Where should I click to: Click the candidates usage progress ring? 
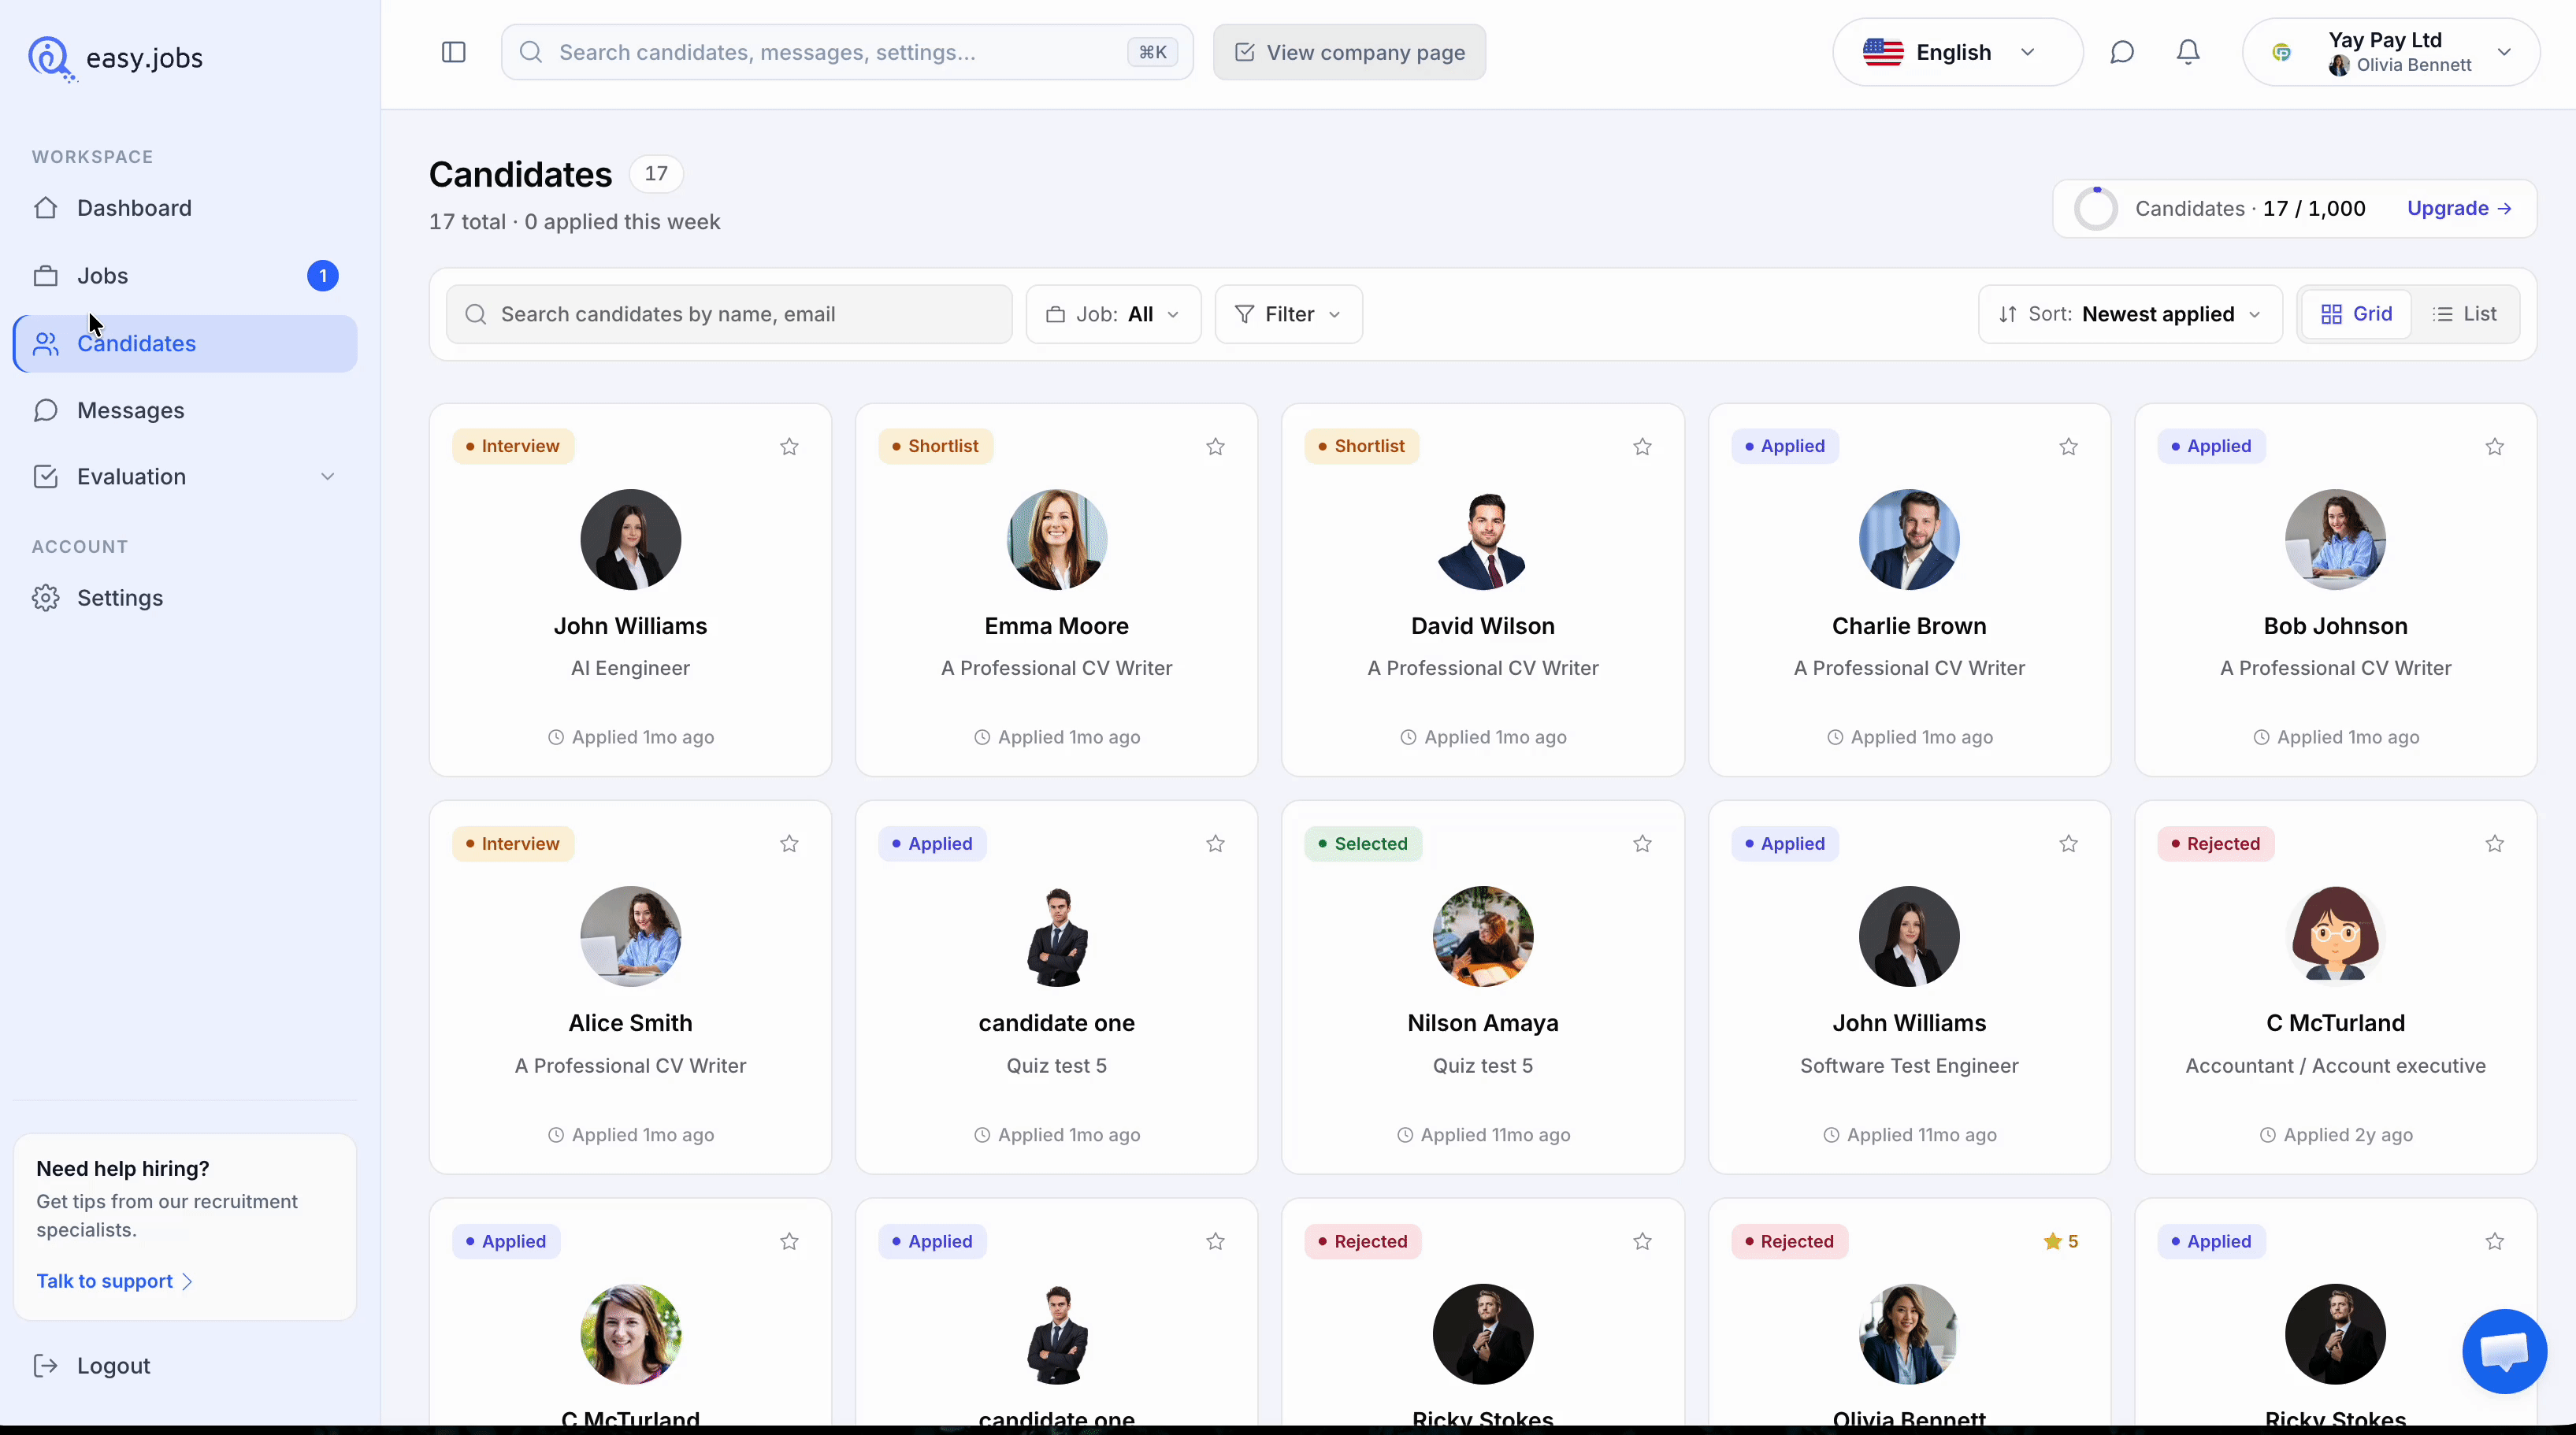(2095, 208)
